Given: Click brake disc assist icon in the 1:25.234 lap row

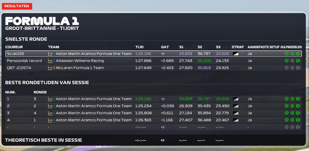Looking at the screenshot, I should point(298,106).
